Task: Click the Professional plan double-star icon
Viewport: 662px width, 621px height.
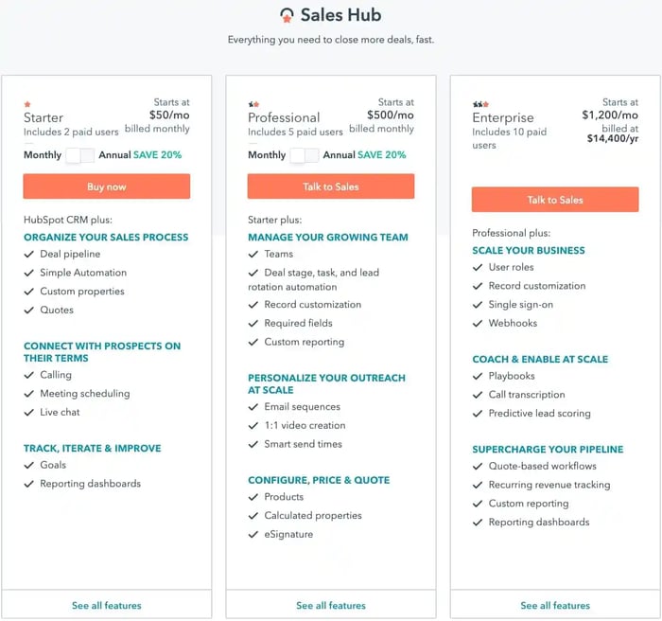Action: (x=253, y=104)
